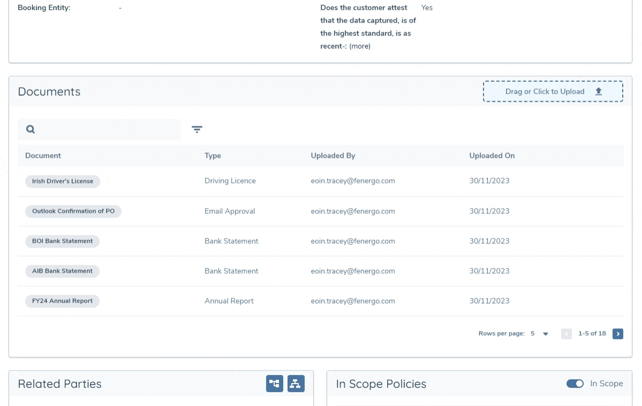The image size is (642, 406).
Task: Click the upload arrow icon
Action: tap(598, 91)
